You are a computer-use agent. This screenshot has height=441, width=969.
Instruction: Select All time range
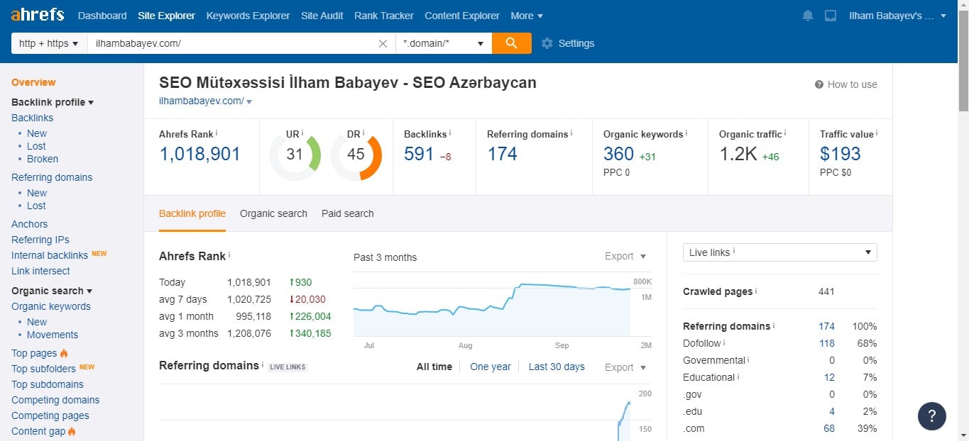(x=434, y=367)
